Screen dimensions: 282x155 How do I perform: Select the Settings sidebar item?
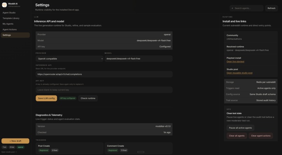click(x=15, y=35)
